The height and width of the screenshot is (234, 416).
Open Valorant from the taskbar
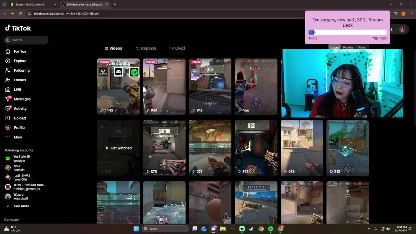232,229
